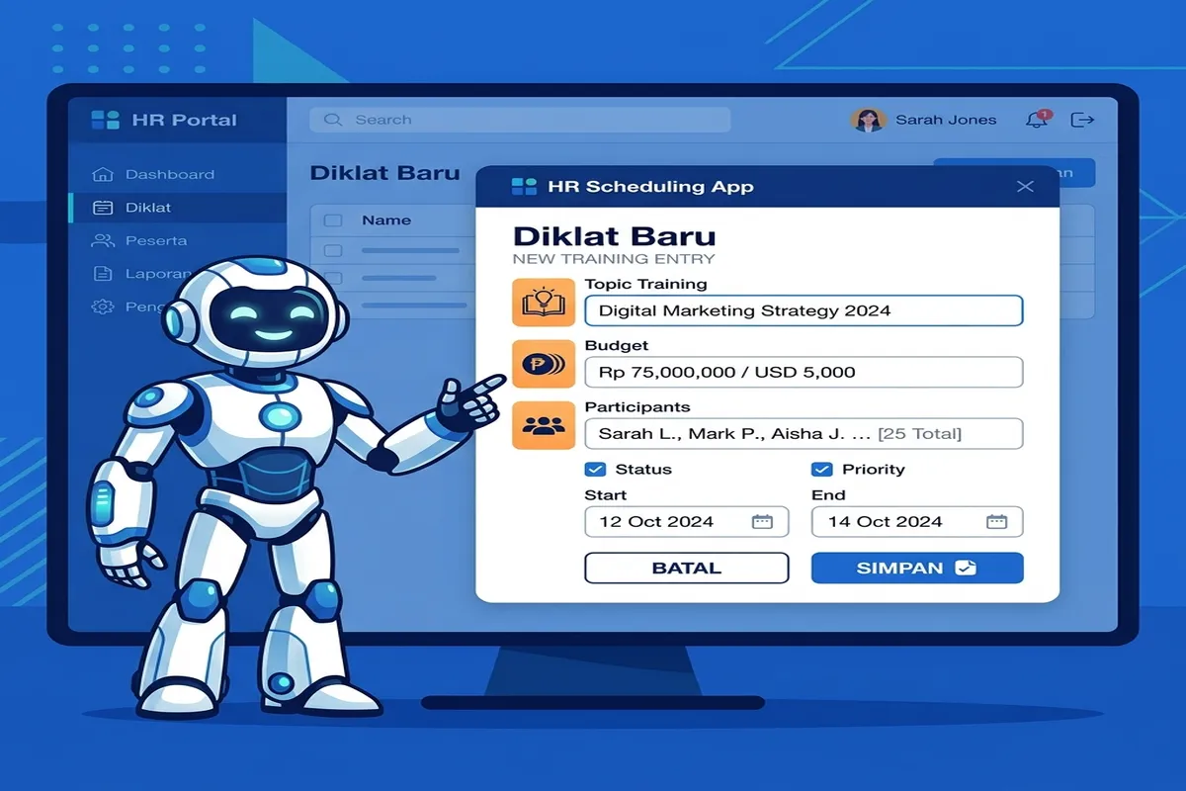Toggle the Status checkbox
Screen dimensions: 1186x791
point(595,470)
